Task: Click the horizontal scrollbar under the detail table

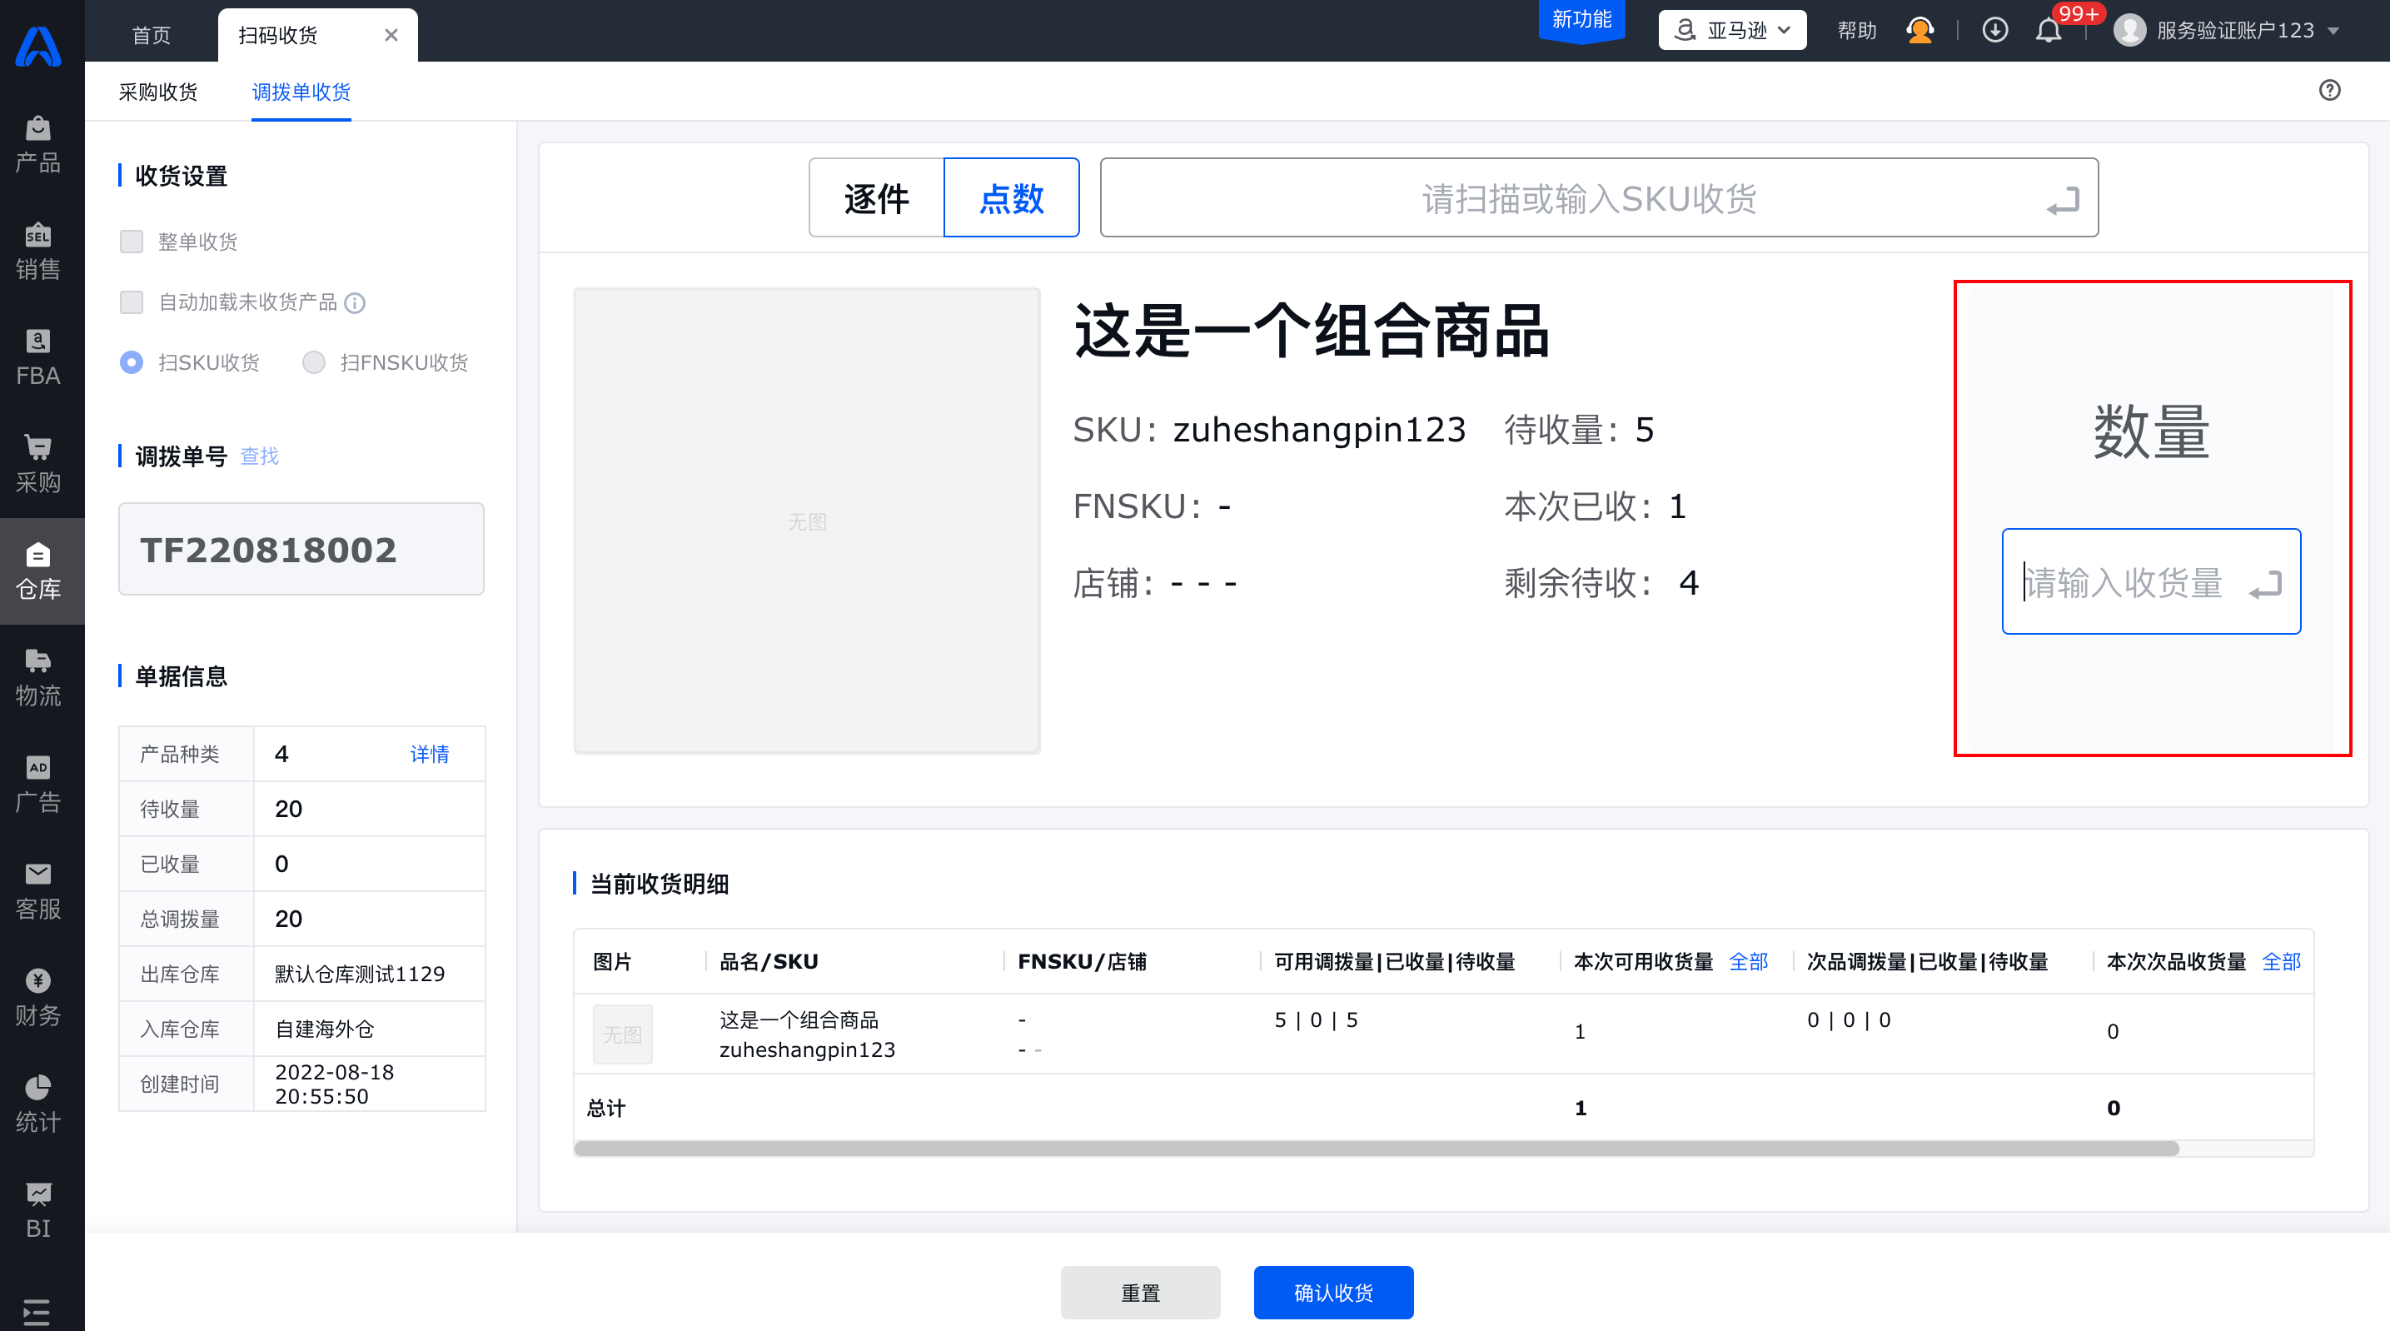Action: [x=1377, y=1149]
